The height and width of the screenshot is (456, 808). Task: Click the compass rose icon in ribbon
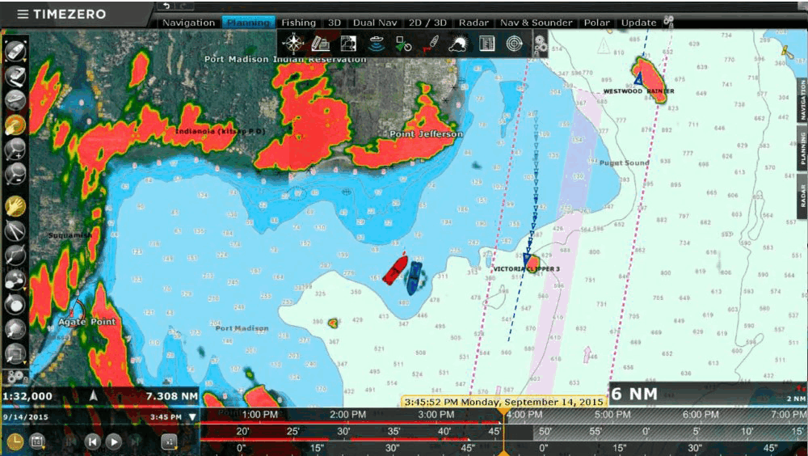click(x=292, y=44)
